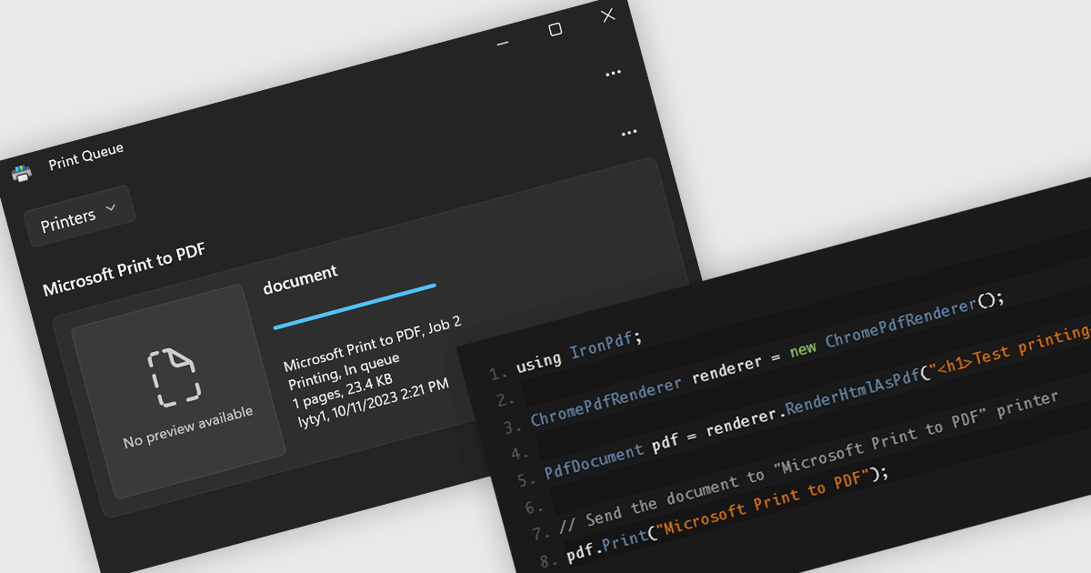Click the '1 pages, 23.4 KB' text
This screenshot has height=573, width=1091.
(342, 389)
